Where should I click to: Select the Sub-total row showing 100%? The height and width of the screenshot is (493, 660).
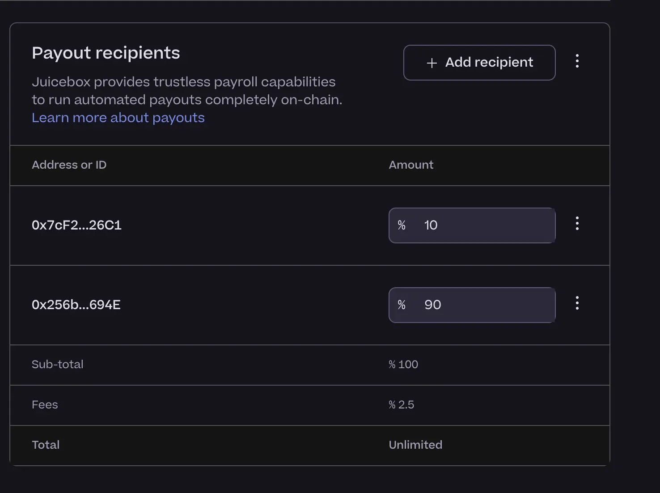tap(402, 364)
